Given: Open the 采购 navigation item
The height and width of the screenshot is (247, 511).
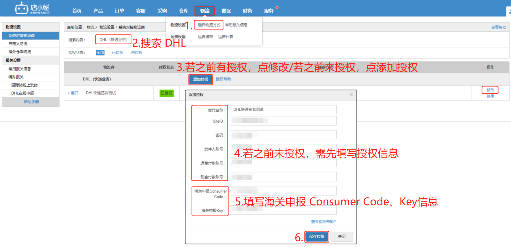Looking at the screenshot, I should click(x=162, y=11).
